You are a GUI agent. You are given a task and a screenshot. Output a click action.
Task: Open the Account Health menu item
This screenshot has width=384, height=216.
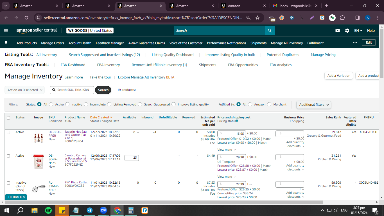point(80,43)
